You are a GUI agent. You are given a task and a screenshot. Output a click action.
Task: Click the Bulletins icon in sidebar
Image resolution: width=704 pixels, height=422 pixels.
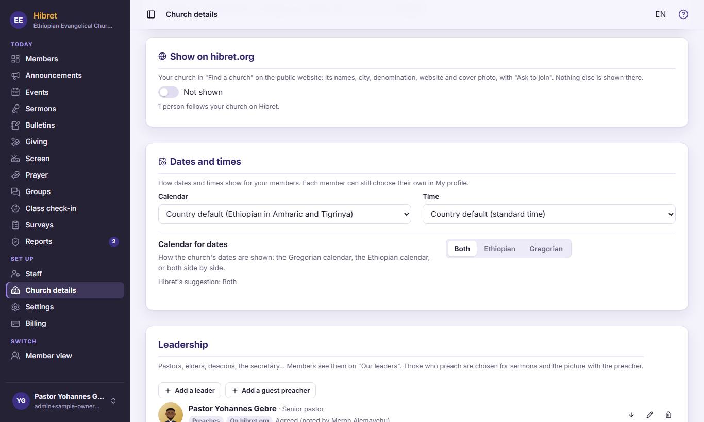click(x=15, y=125)
